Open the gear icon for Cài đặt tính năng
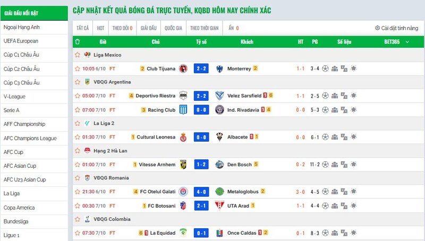 377,28
